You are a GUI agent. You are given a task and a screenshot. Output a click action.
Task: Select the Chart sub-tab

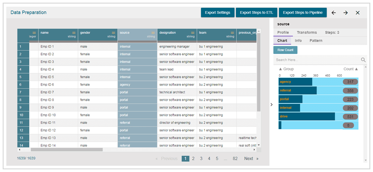[x=282, y=41]
